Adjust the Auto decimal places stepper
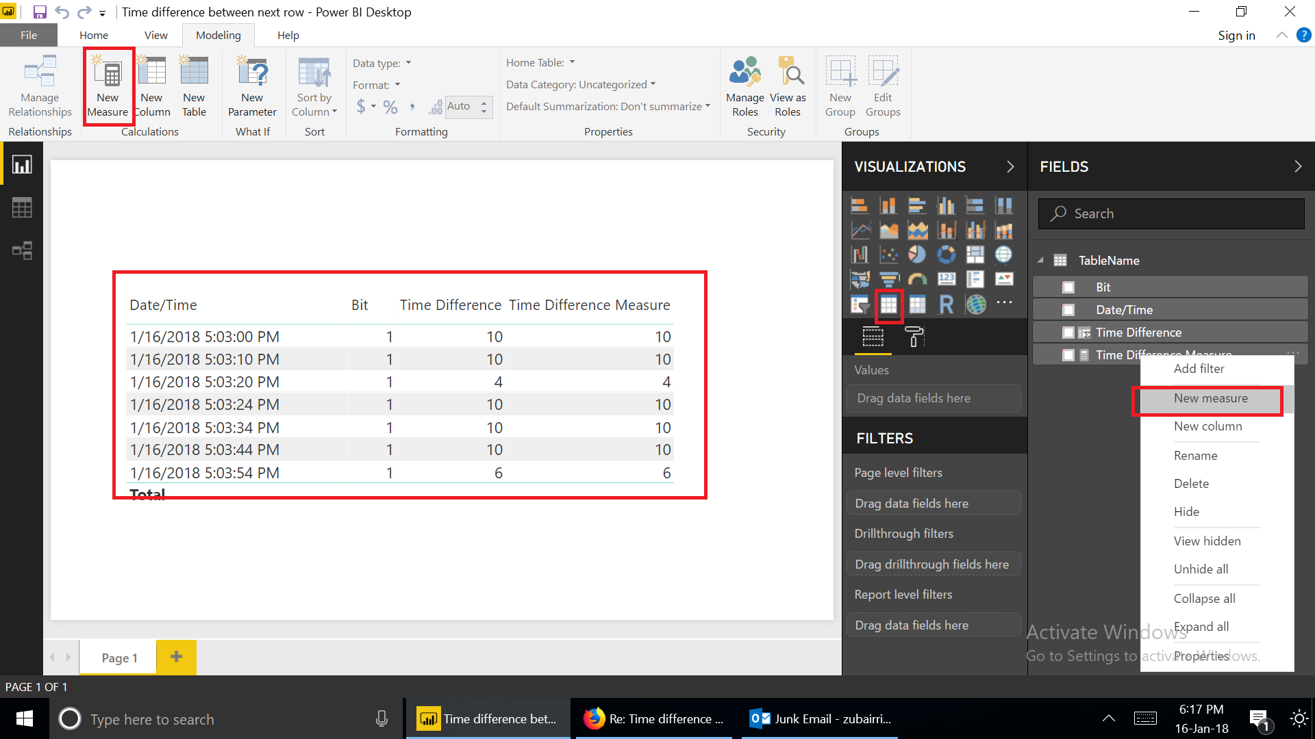This screenshot has height=739, width=1315. (x=484, y=107)
